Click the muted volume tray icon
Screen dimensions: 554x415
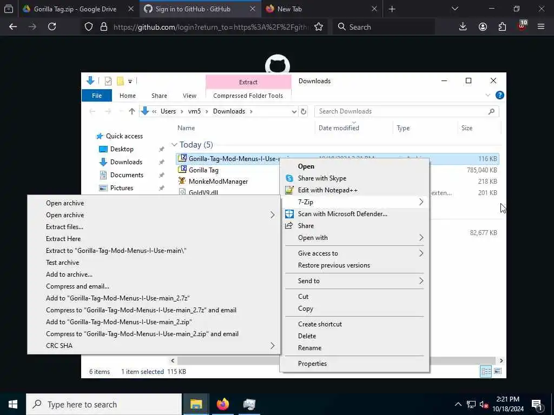point(484,405)
